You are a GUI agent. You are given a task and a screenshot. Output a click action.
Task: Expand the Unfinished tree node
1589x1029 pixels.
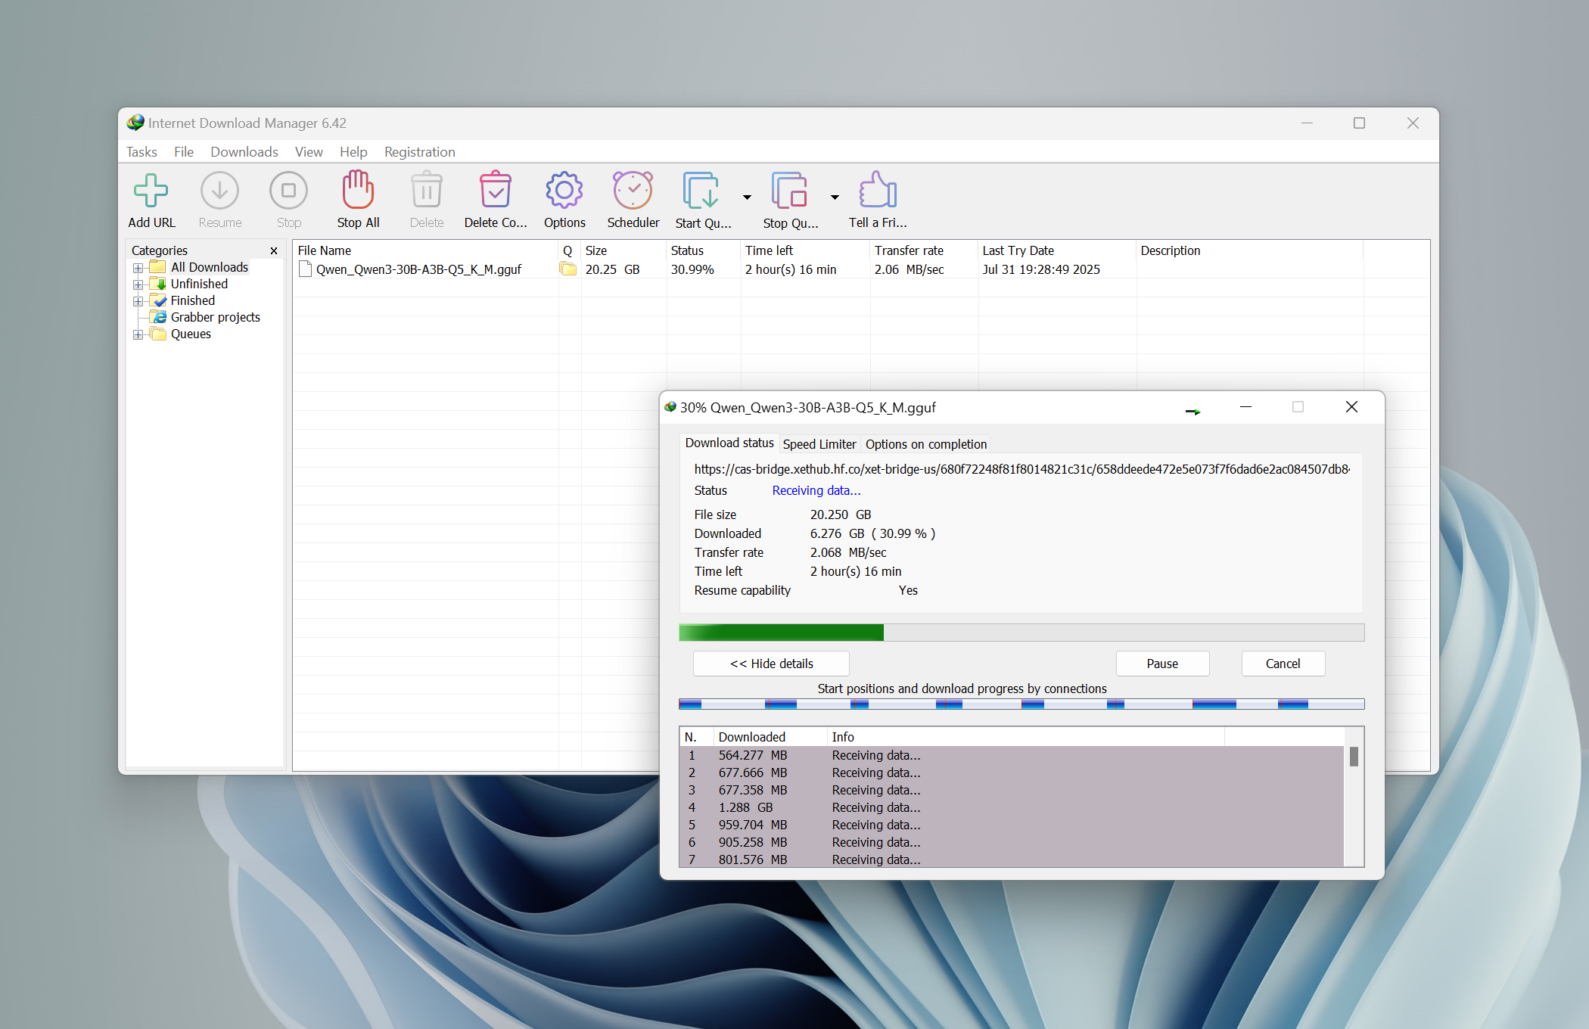(138, 284)
